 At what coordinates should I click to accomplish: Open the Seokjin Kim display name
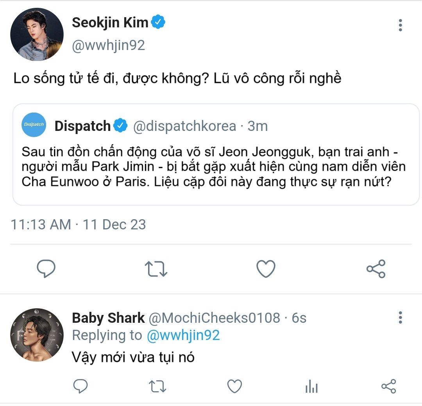tap(110, 23)
